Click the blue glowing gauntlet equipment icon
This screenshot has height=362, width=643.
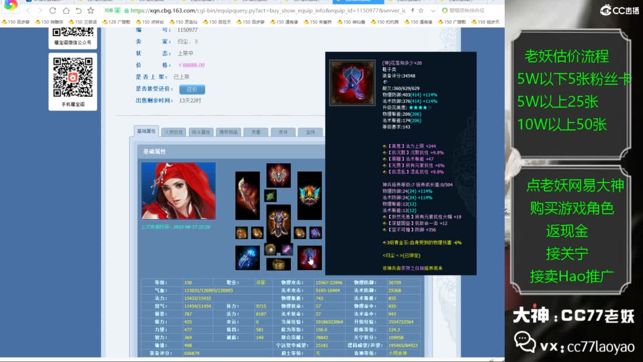click(248, 257)
